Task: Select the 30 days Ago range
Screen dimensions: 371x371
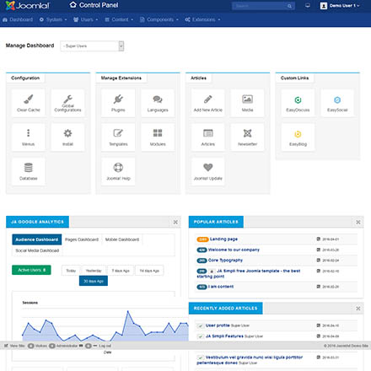Action: click(x=94, y=281)
